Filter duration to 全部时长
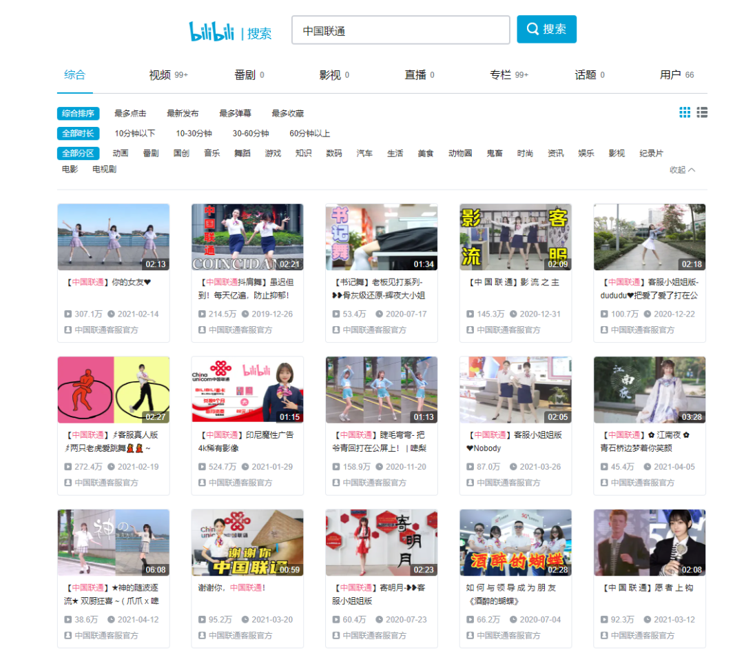 click(79, 134)
